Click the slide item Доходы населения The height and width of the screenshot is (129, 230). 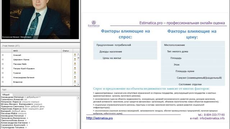[x=111, y=52]
